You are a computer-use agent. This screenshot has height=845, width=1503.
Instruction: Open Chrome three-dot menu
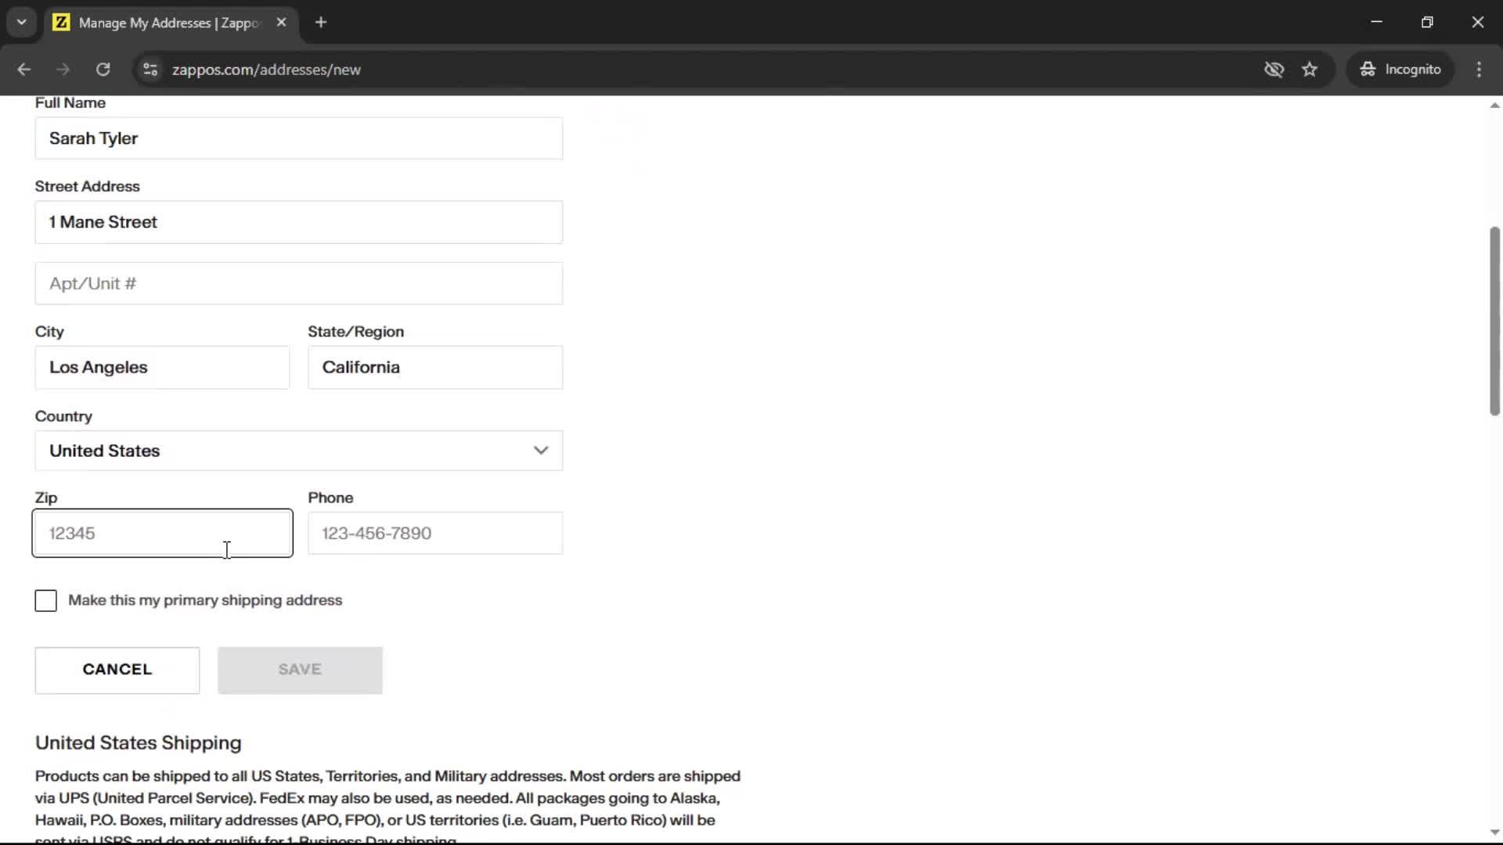point(1479,70)
